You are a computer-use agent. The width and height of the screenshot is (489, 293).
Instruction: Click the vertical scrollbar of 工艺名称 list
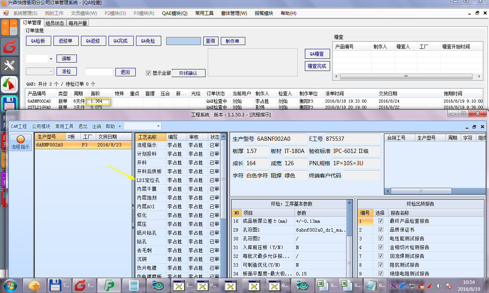pos(223,179)
